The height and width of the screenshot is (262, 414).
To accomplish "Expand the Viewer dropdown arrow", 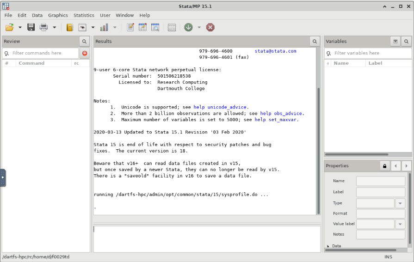I will (93, 27).
